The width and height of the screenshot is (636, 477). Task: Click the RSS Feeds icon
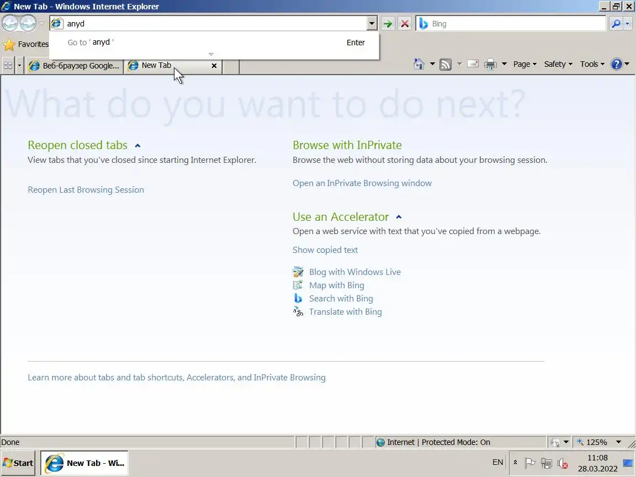(446, 64)
